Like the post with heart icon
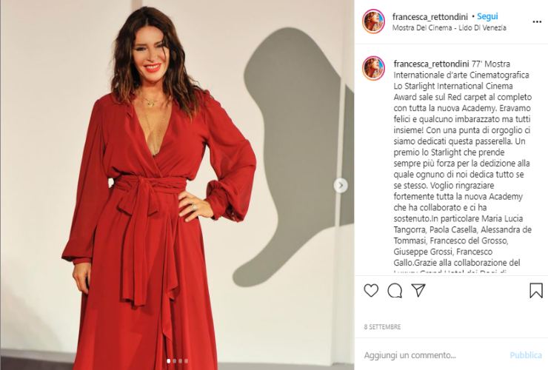 pyautogui.click(x=371, y=290)
